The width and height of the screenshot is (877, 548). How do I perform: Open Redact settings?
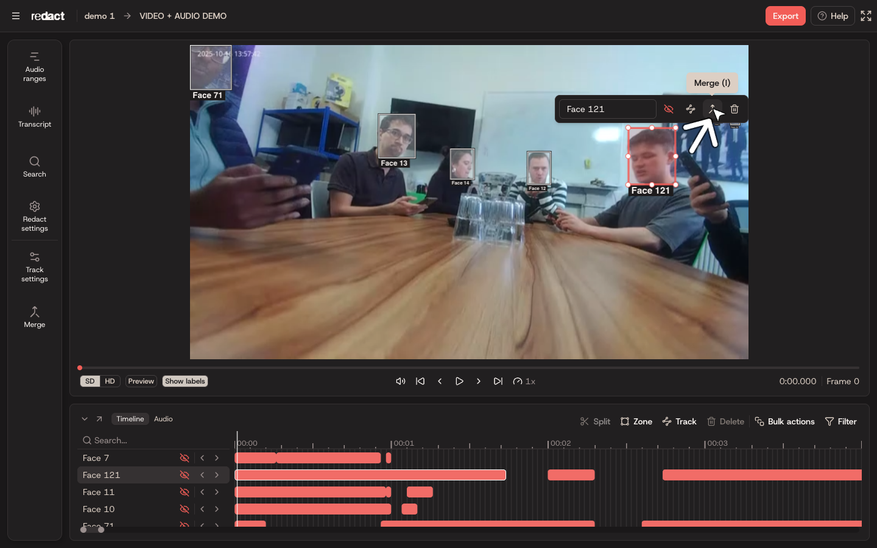coord(35,216)
